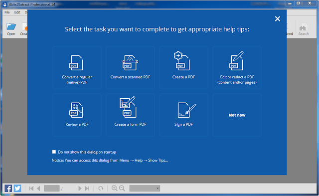Open the Edit menu
The width and height of the screenshot is (319, 196).
(x=17, y=12)
